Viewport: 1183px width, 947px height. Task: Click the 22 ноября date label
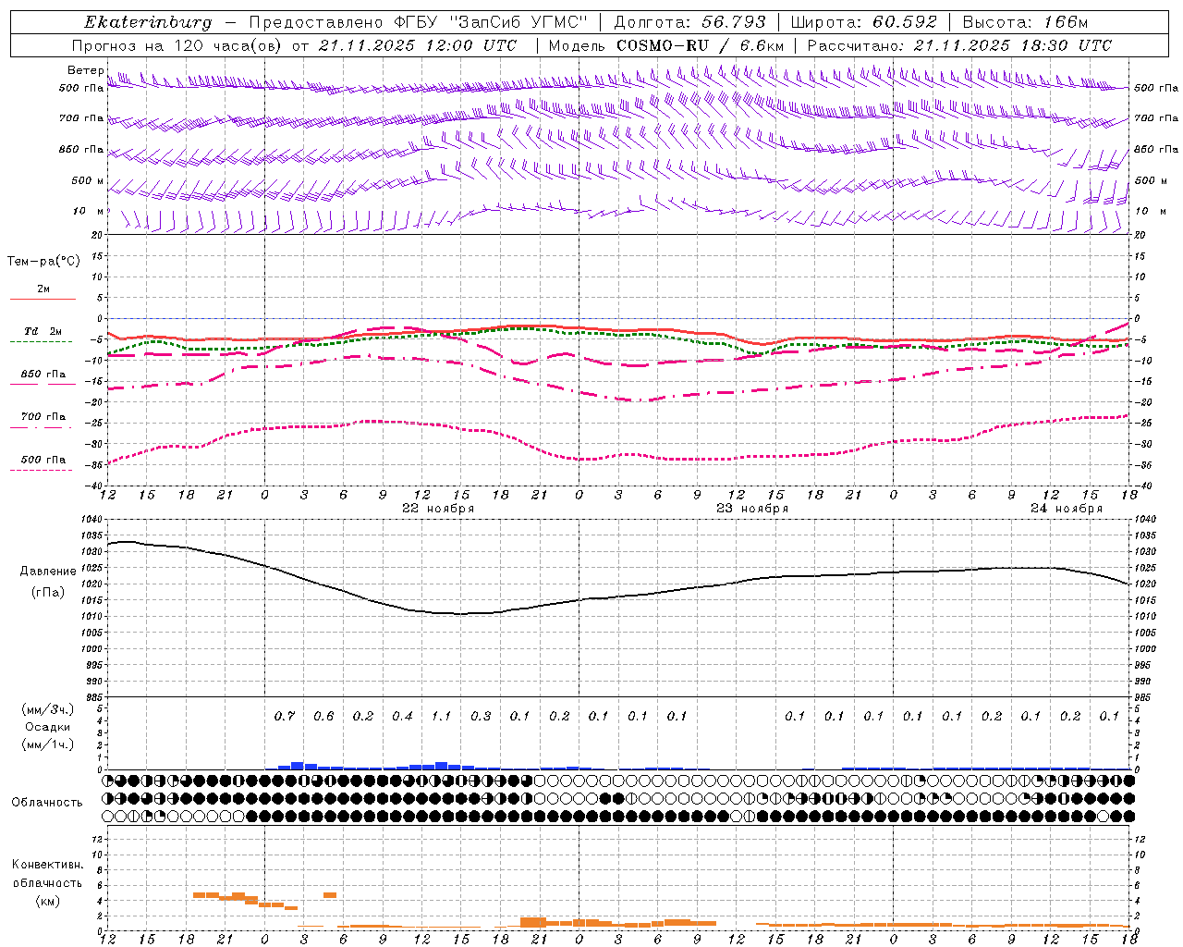437,509
